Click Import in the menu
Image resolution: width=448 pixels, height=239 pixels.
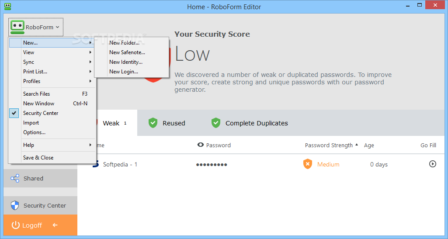[x=52, y=123]
